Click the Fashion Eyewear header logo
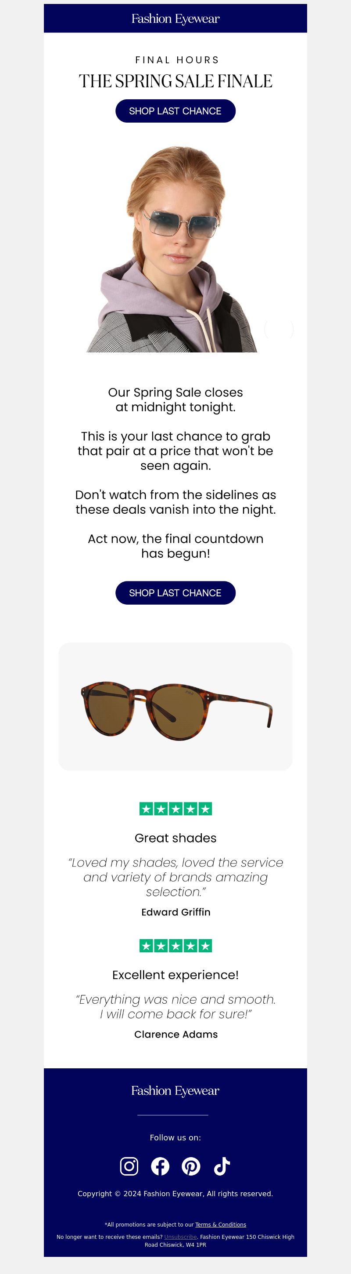351x1274 pixels. point(175,19)
